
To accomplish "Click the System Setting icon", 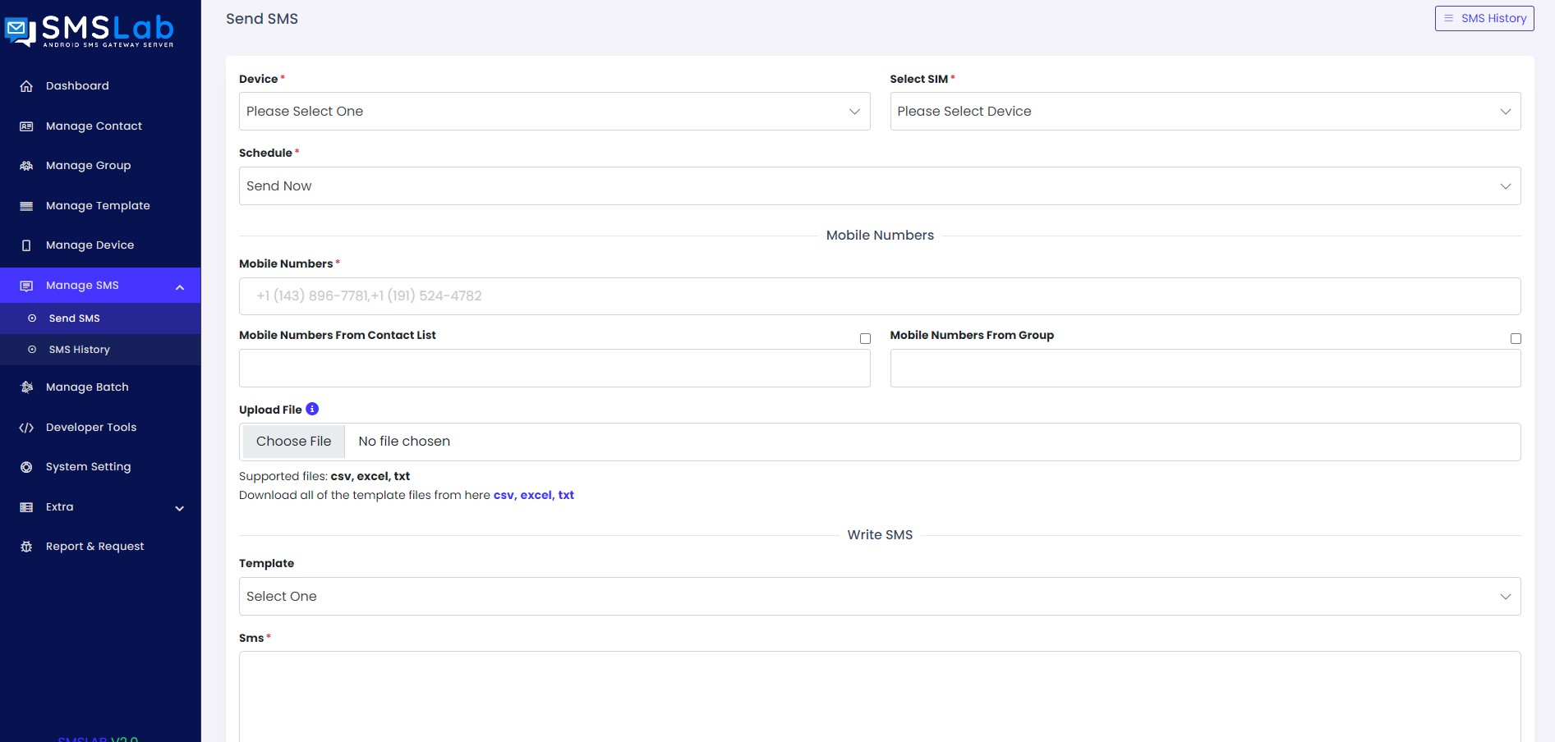I will coord(26,467).
